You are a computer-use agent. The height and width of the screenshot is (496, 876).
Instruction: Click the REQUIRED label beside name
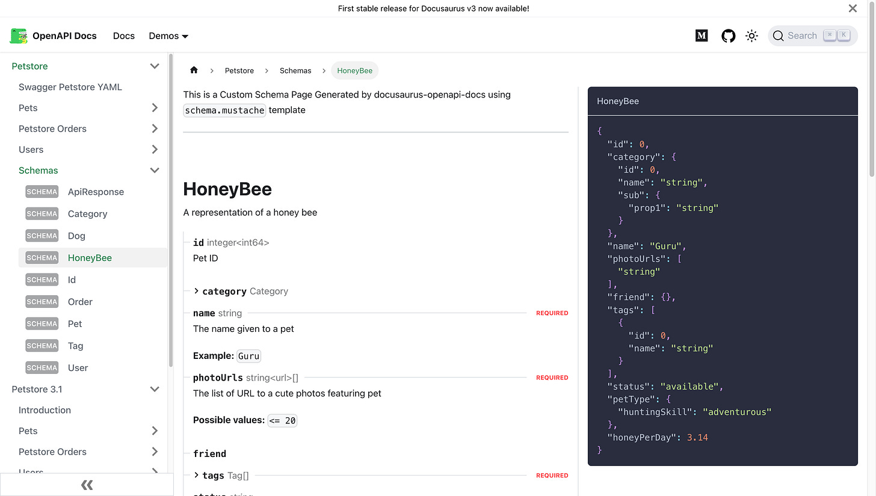coord(552,313)
